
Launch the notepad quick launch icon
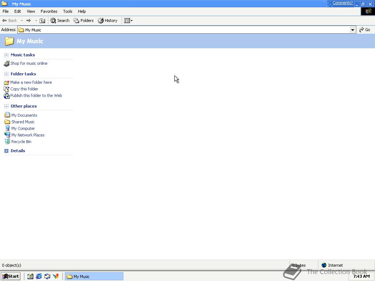tap(30, 277)
